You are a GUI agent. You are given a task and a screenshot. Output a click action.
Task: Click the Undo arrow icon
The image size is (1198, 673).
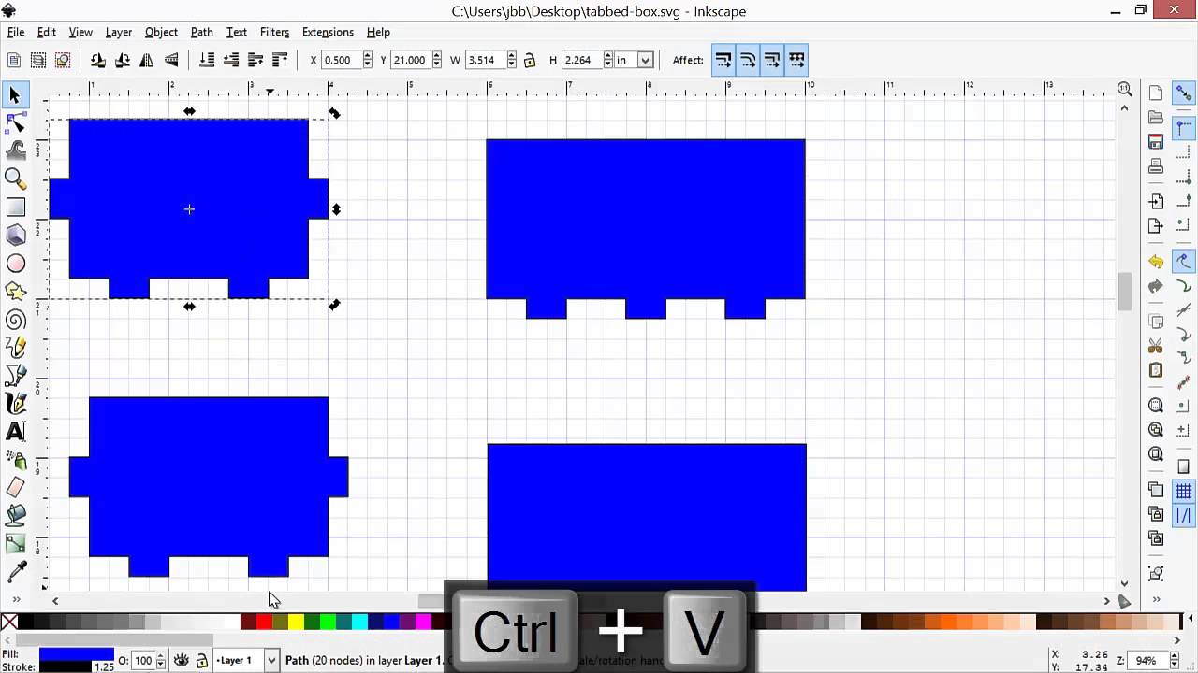click(1156, 263)
